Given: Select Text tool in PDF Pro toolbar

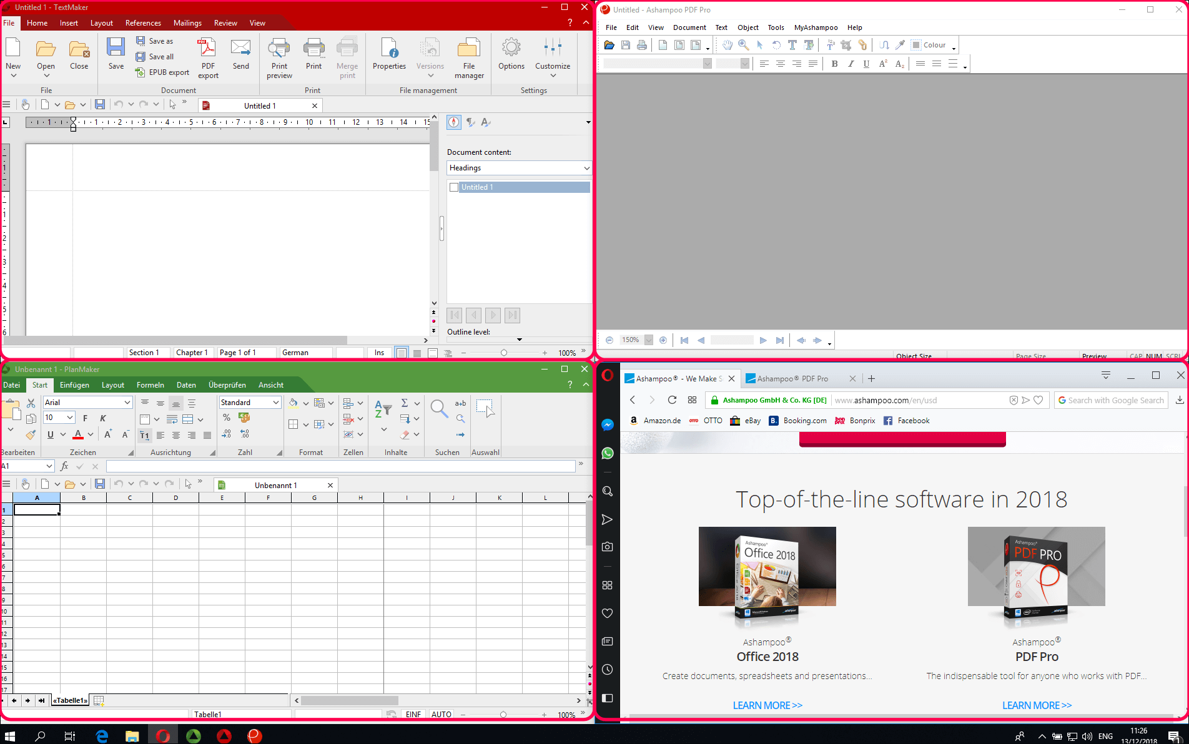Looking at the screenshot, I should 792,45.
